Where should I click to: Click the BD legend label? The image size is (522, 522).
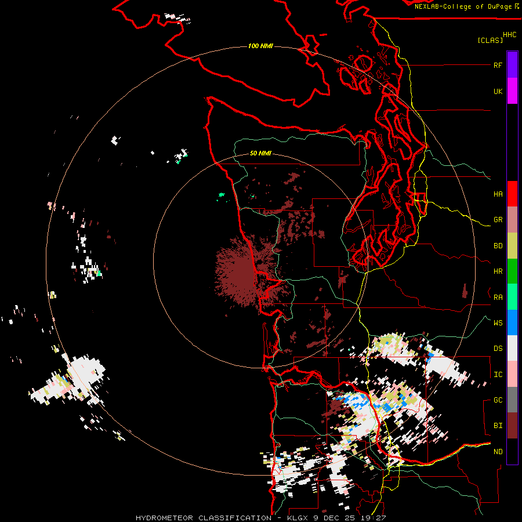click(498, 246)
